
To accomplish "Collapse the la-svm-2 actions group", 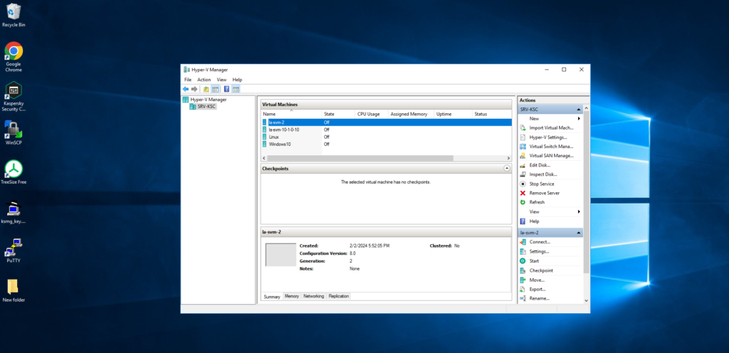I will tap(578, 232).
